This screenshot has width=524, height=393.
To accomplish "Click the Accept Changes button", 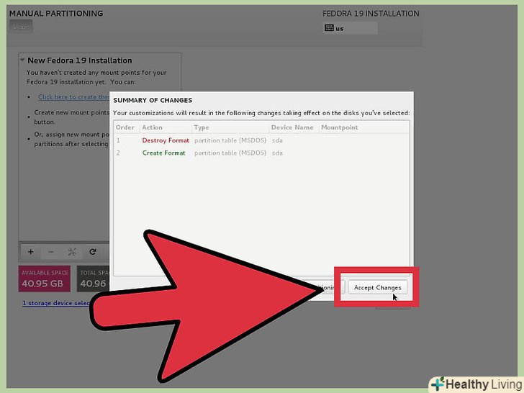I will tap(378, 287).
